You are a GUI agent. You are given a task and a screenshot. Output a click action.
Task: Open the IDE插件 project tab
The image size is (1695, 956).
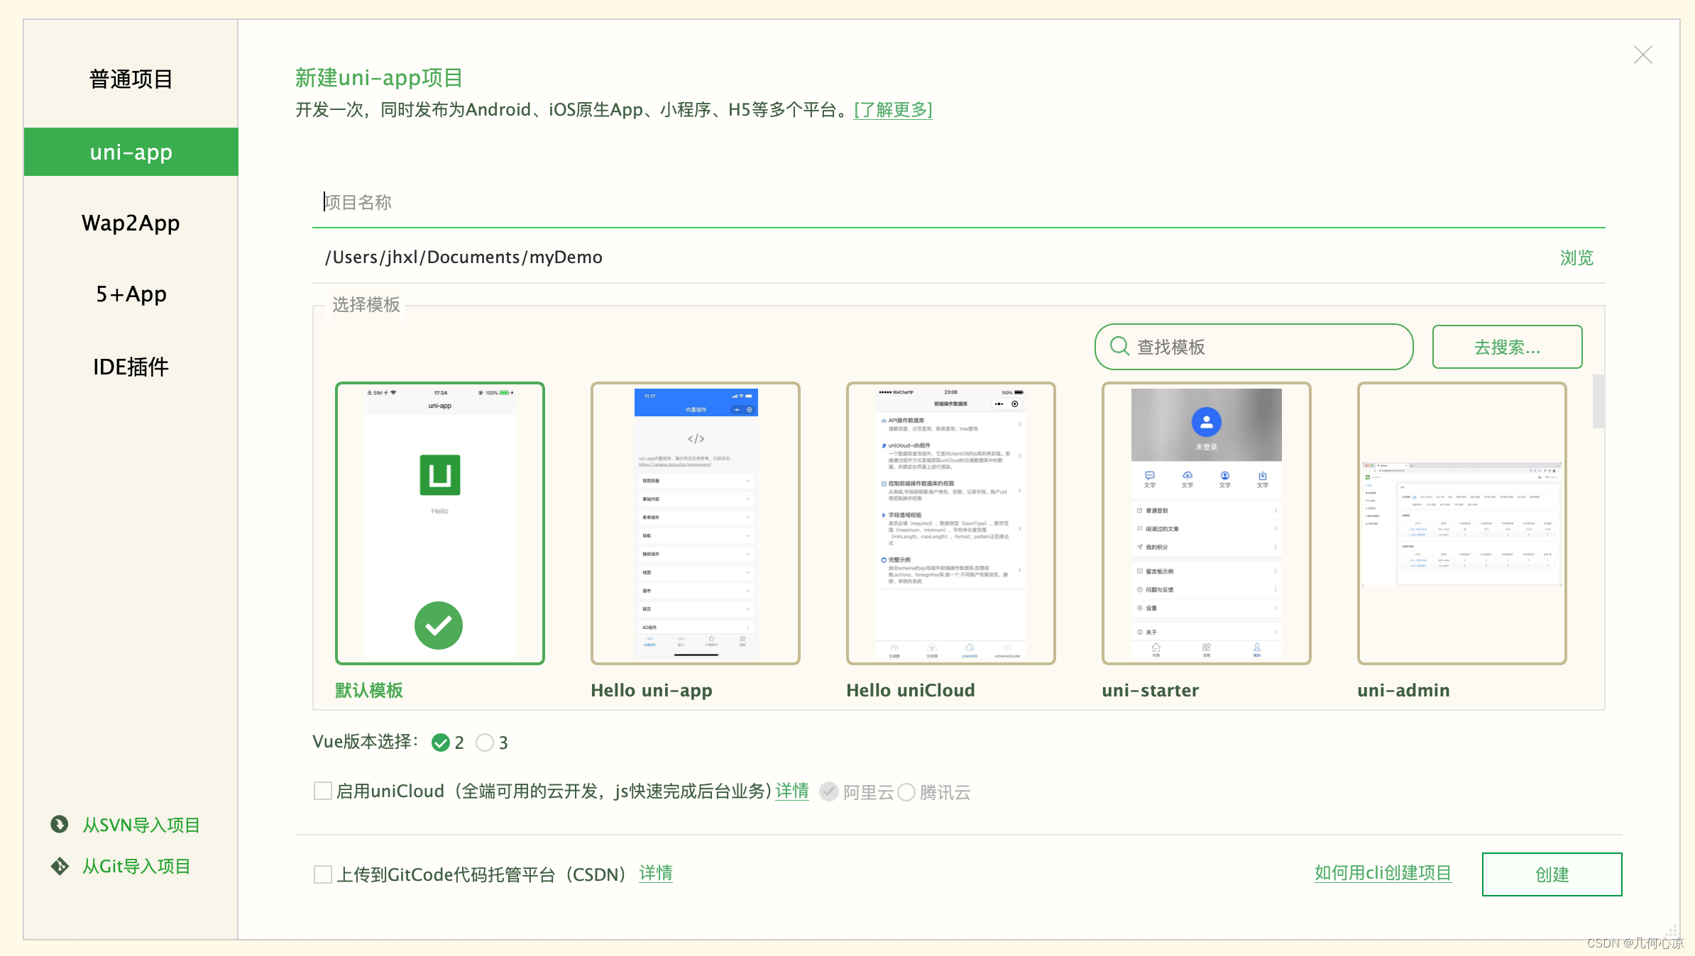click(x=131, y=367)
